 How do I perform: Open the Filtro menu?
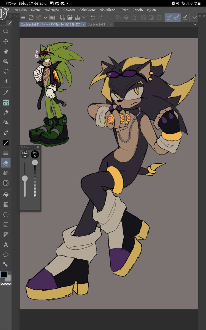click(x=124, y=10)
